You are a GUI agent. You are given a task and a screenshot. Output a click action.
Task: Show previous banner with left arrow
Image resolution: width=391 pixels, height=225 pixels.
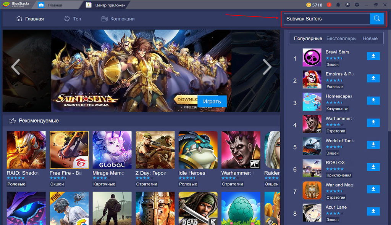click(x=16, y=67)
